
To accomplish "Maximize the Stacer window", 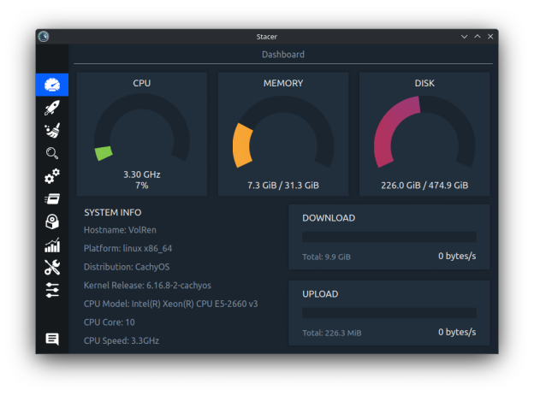I will click(478, 36).
